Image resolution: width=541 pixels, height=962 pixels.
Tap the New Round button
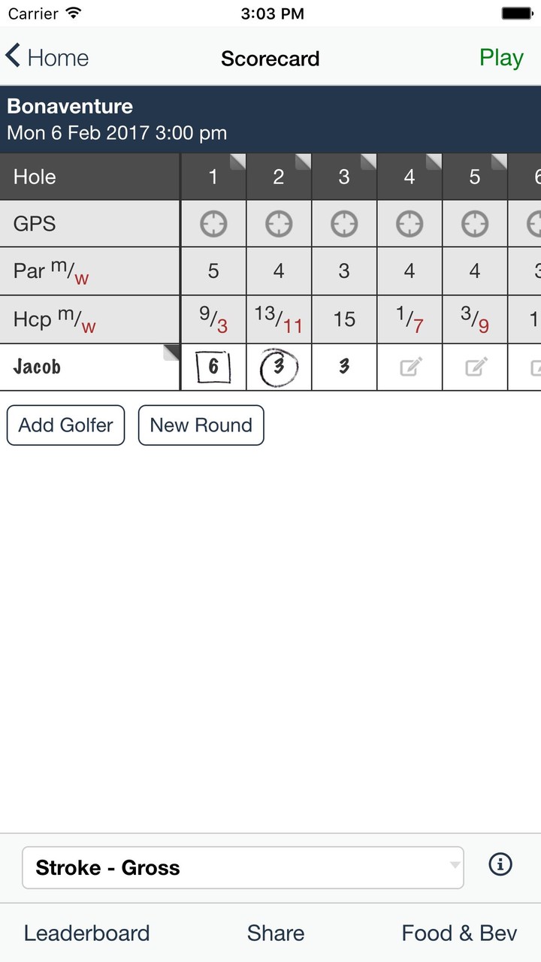[201, 425]
